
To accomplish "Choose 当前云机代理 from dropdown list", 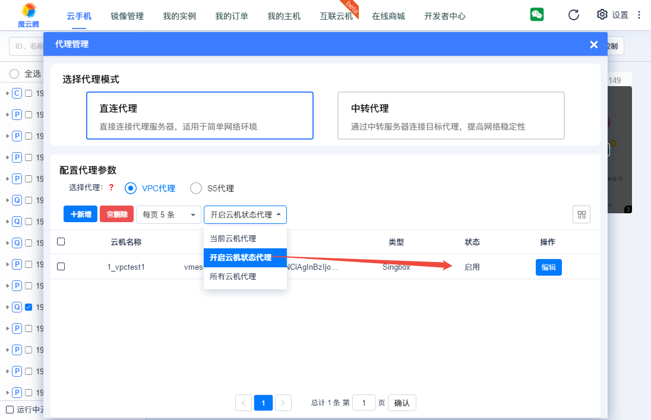I will click(233, 238).
